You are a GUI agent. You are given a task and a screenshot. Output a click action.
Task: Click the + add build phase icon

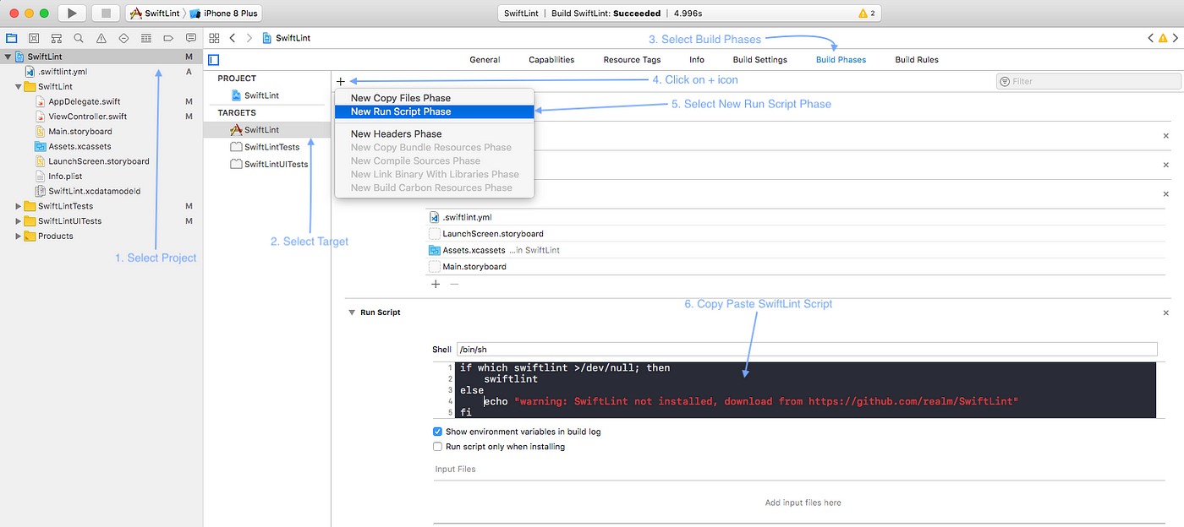(x=341, y=81)
